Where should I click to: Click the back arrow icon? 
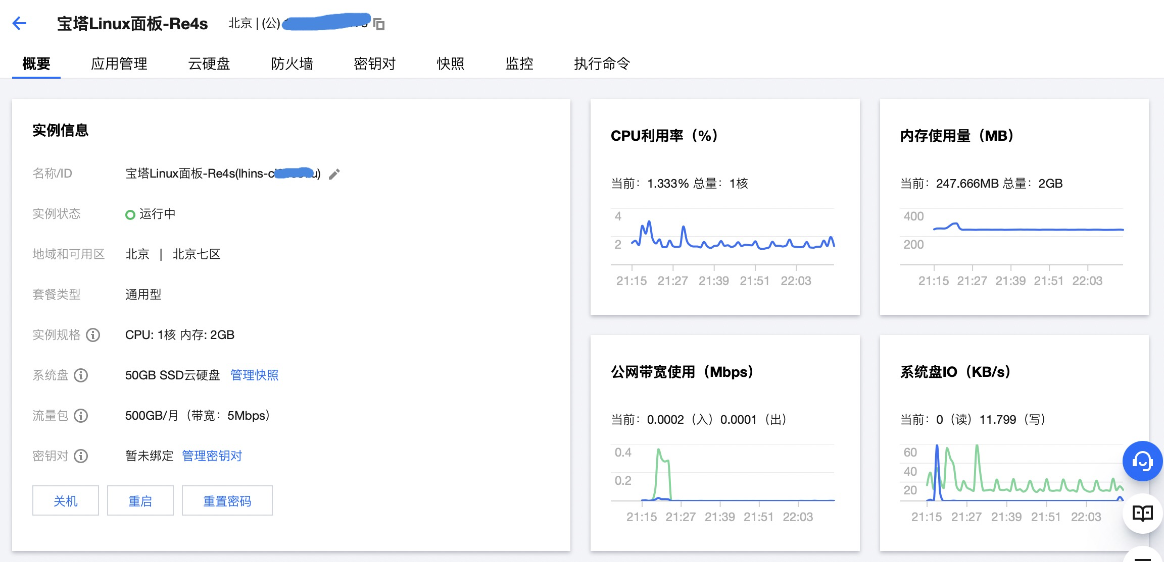pyautogui.click(x=19, y=23)
